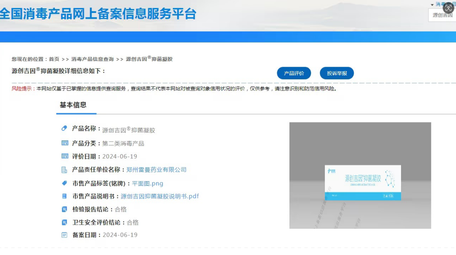Viewport: 456px width, 255px height.
Task: Expand the 消毒产品 dropdown arrow at top right
Action: click(x=432, y=5)
